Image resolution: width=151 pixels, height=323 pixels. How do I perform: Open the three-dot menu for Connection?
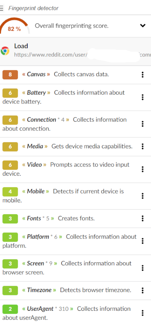142,124
